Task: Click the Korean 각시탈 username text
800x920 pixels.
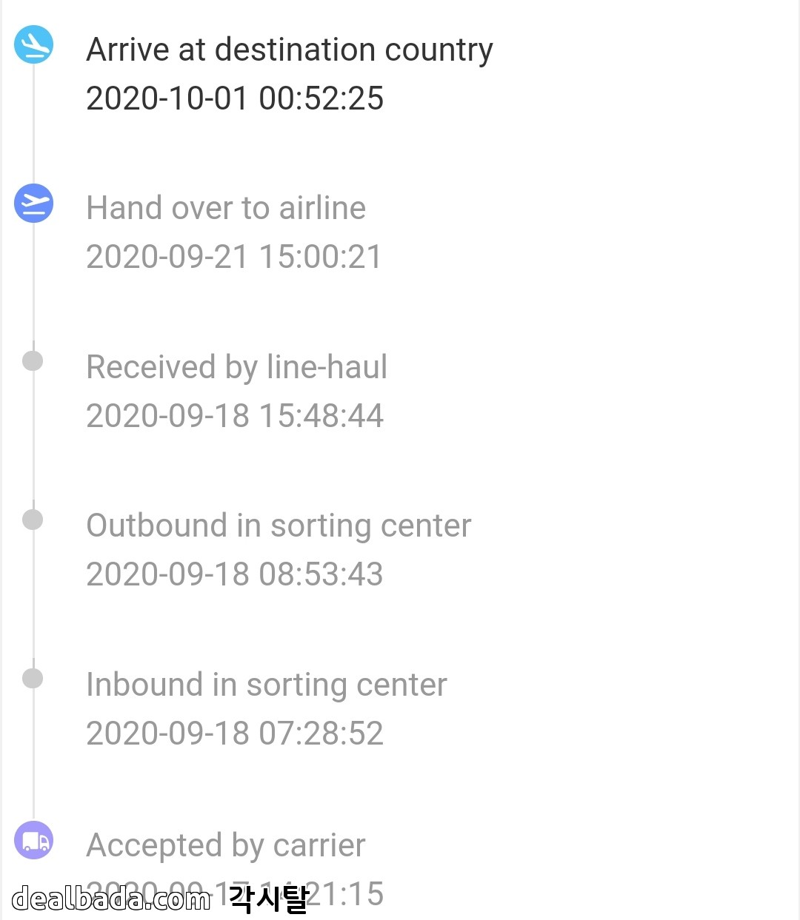Action: tap(268, 899)
